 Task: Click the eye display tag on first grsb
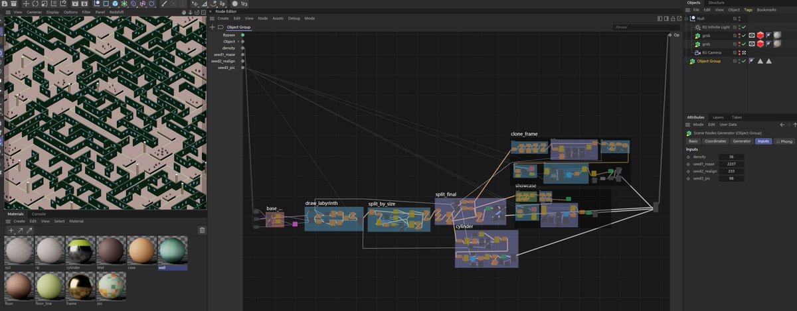coord(752,35)
